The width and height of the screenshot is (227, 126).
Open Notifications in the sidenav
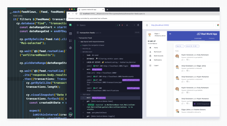158,60
